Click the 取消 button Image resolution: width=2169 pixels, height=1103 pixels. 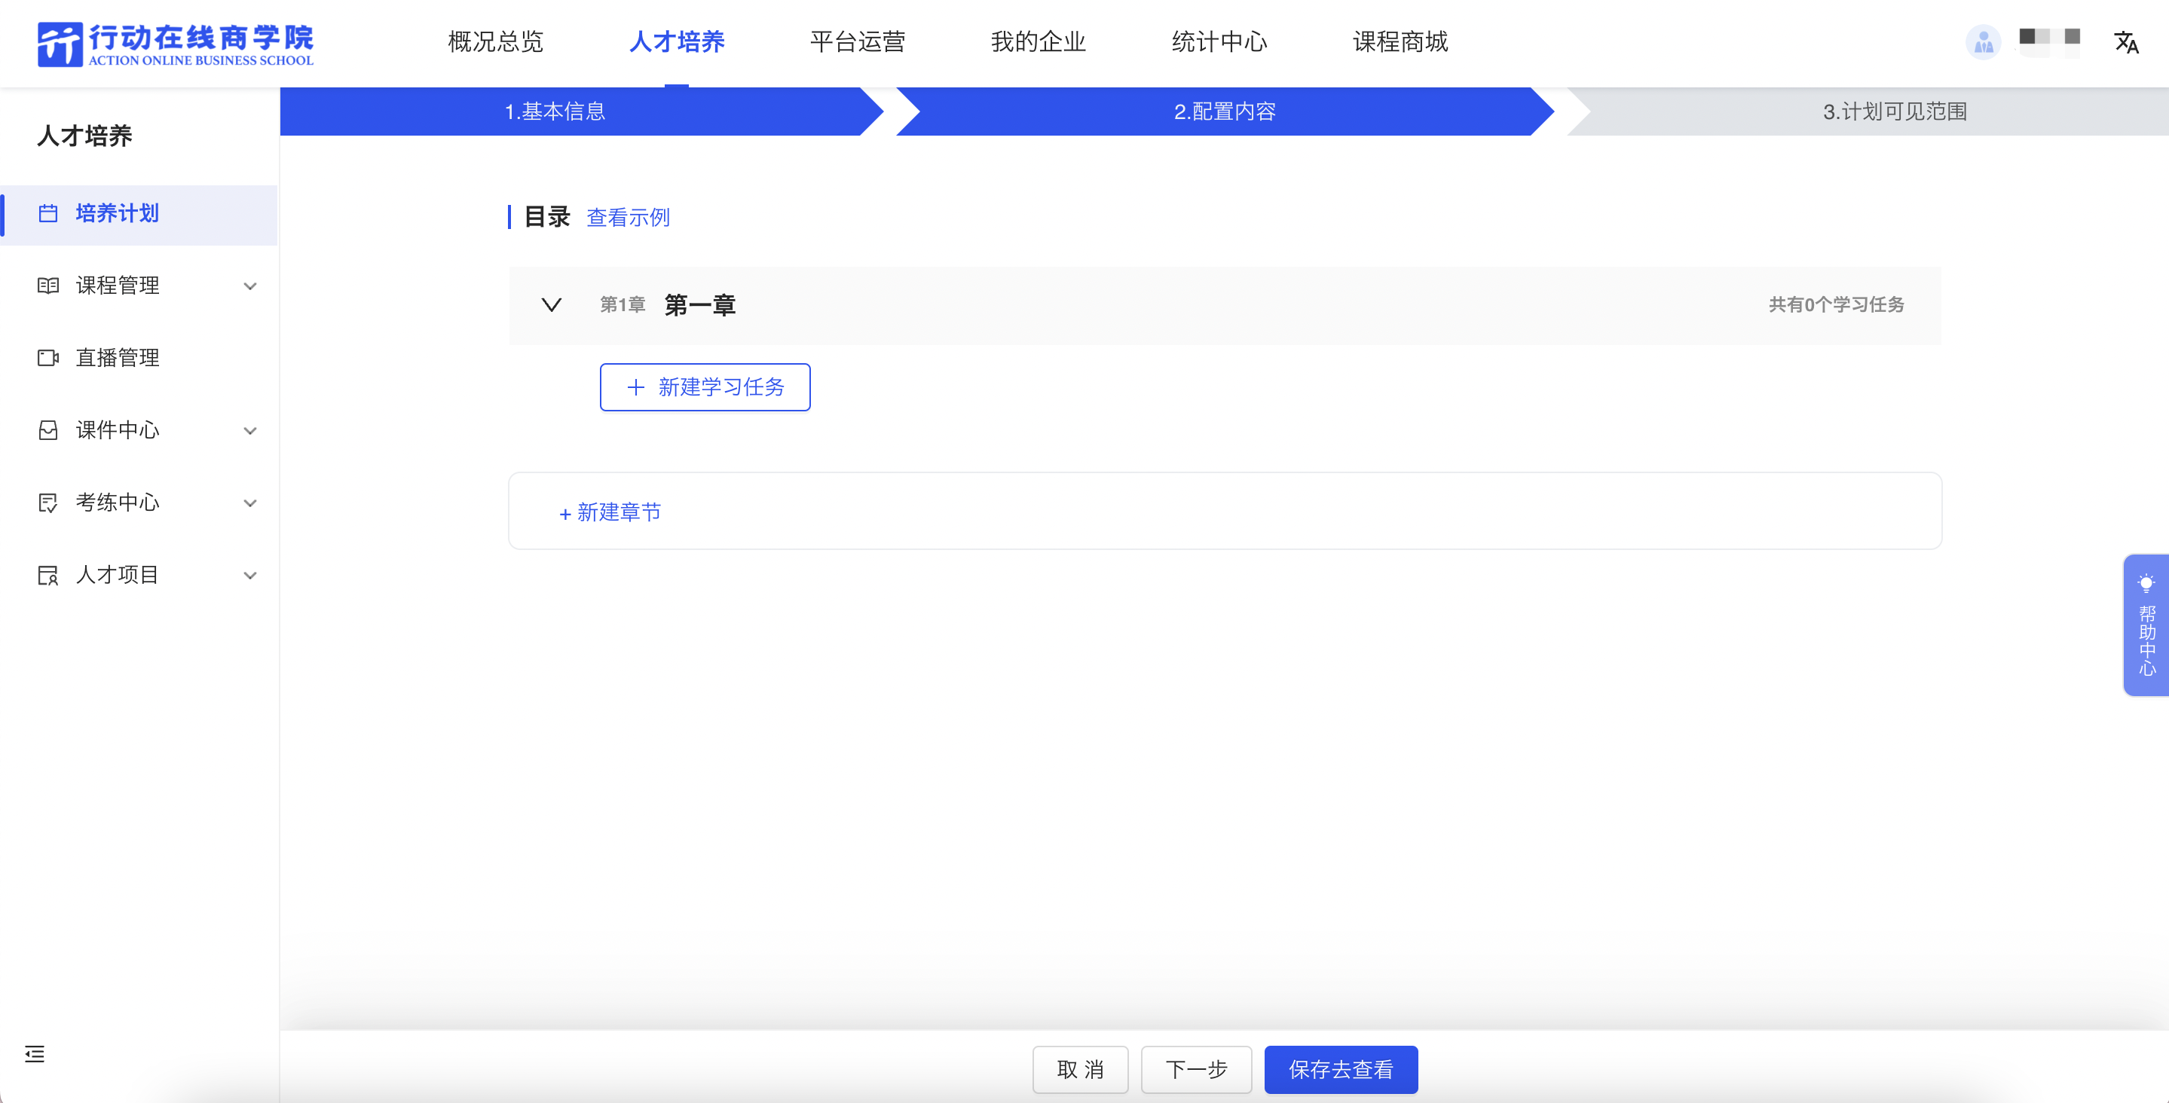[1080, 1069]
